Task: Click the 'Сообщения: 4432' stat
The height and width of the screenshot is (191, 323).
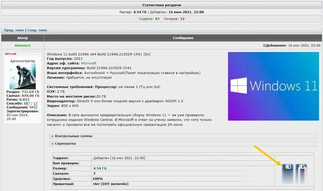Action: [22, 107]
